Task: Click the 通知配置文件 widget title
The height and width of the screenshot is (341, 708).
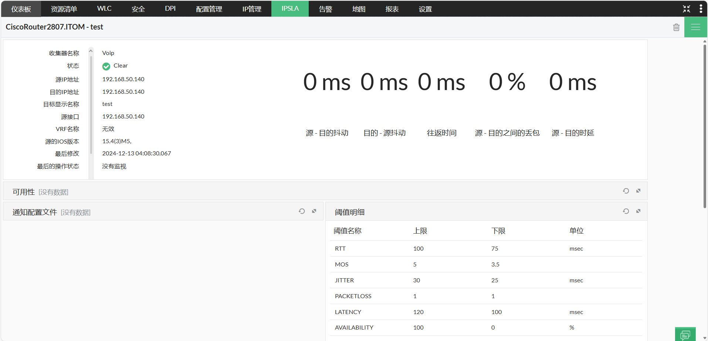Action: pos(35,212)
